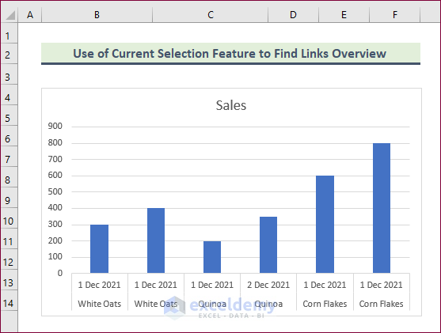Click the 200 value axis label
This screenshot has height=333, width=441.
pos(55,240)
